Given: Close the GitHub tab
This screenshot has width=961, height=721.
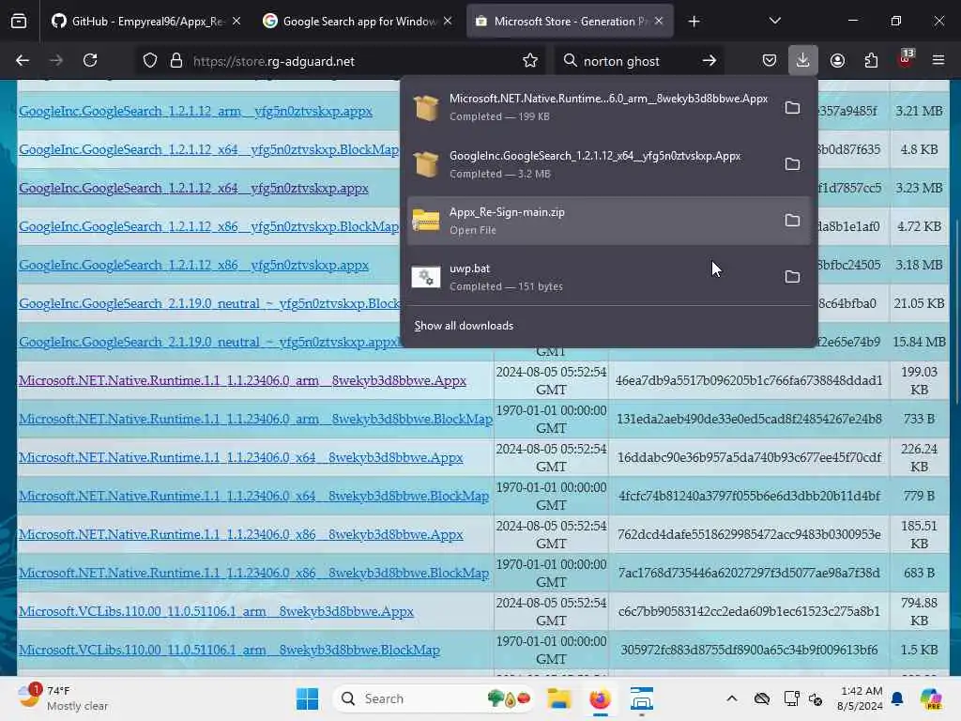Looking at the screenshot, I should [236, 22].
